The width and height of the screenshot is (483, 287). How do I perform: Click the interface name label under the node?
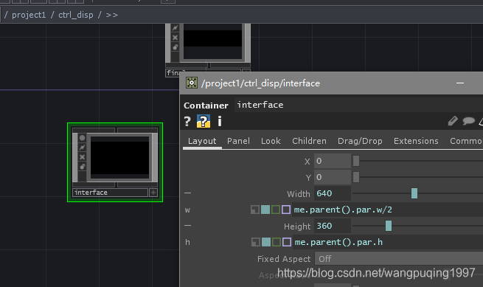110,193
